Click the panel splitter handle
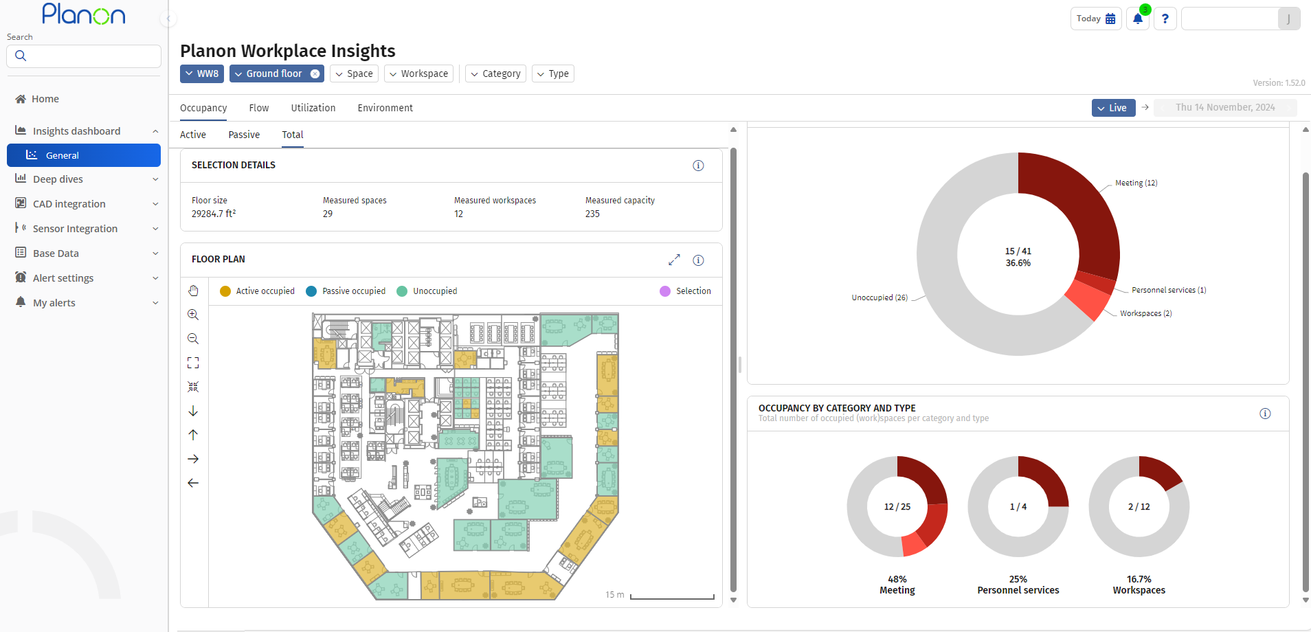 (x=740, y=364)
